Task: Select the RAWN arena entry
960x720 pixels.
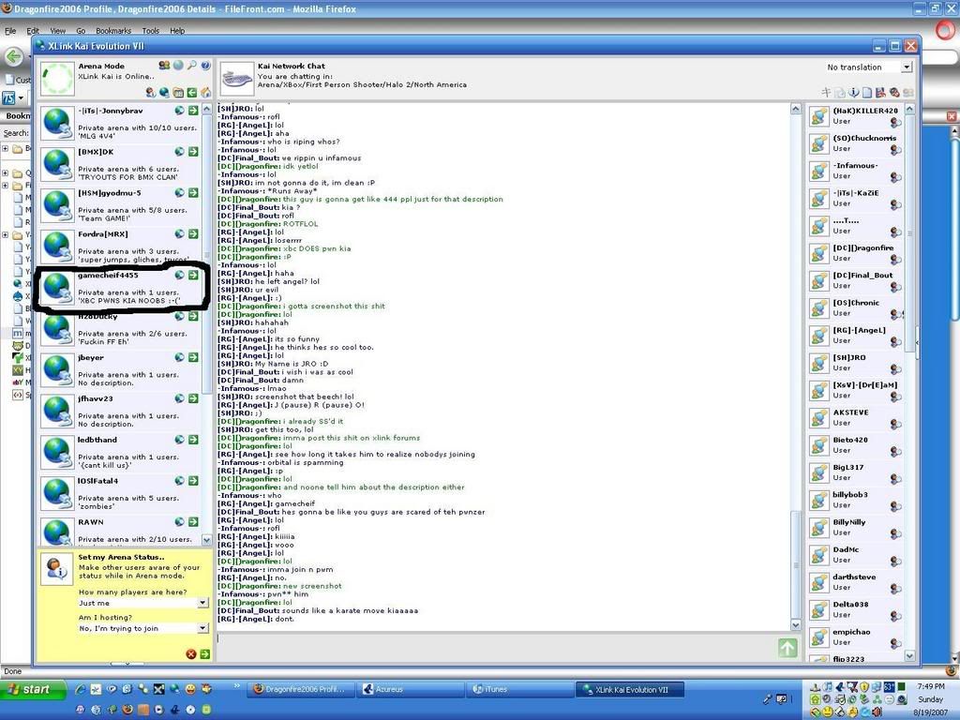Action: (120, 531)
